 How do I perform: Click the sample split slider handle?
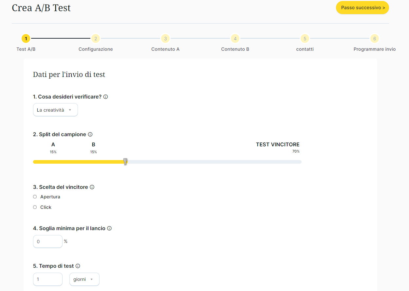tap(125, 162)
